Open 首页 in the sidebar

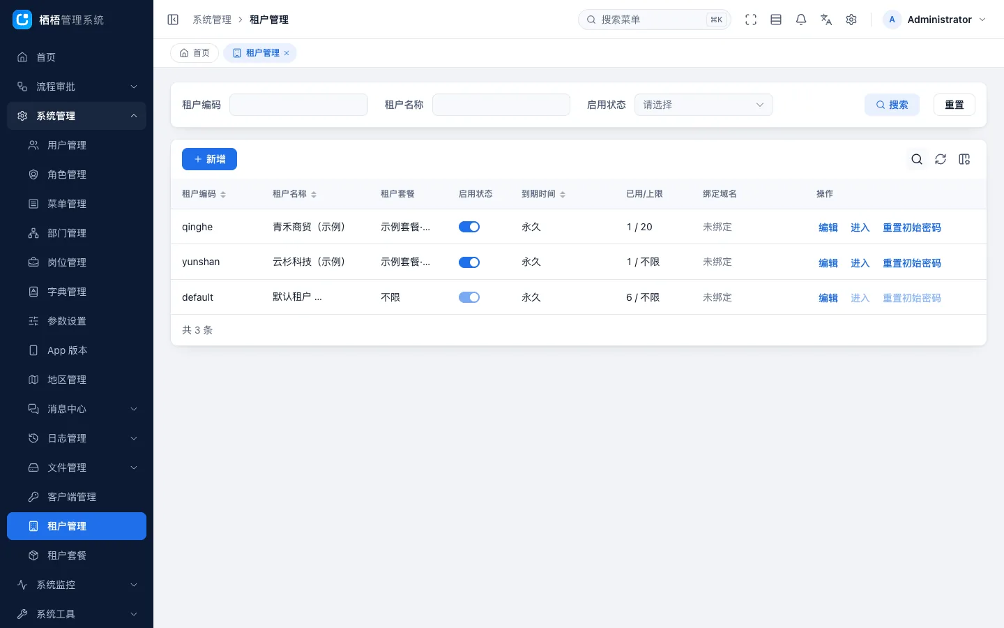(77, 57)
